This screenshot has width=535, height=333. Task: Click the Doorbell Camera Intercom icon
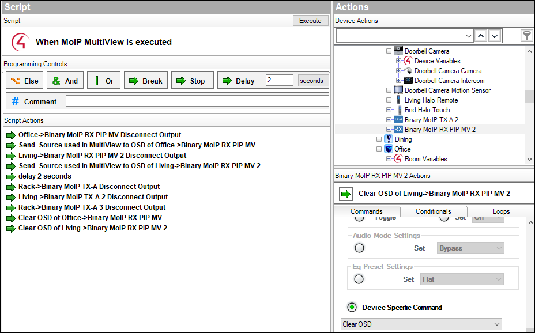(408, 81)
